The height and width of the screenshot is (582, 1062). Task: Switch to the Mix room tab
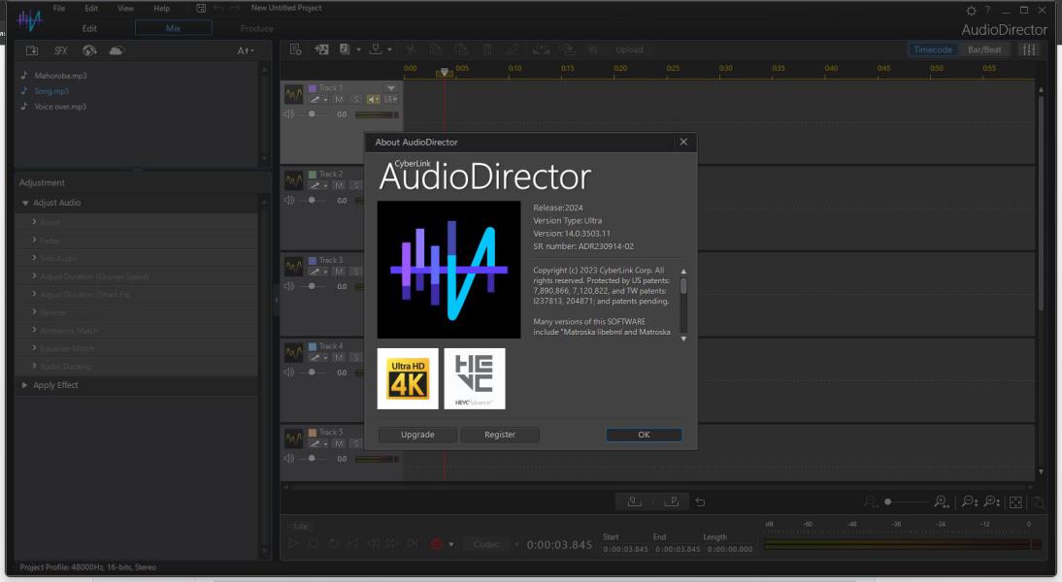(x=174, y=28)
